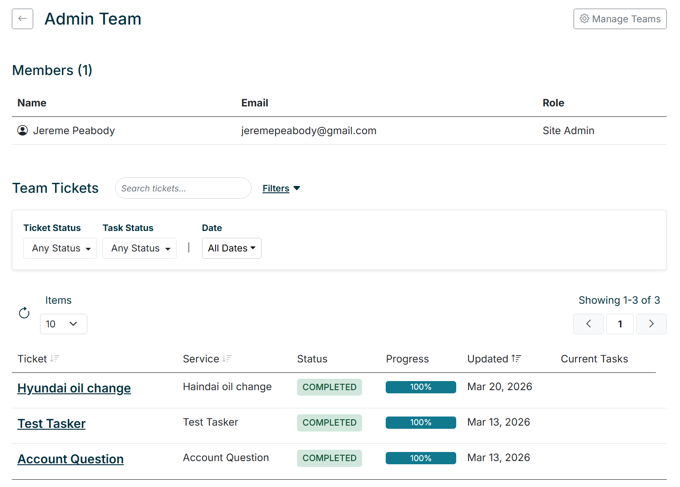Collapse the Filters panel

[x=281, y=188]
